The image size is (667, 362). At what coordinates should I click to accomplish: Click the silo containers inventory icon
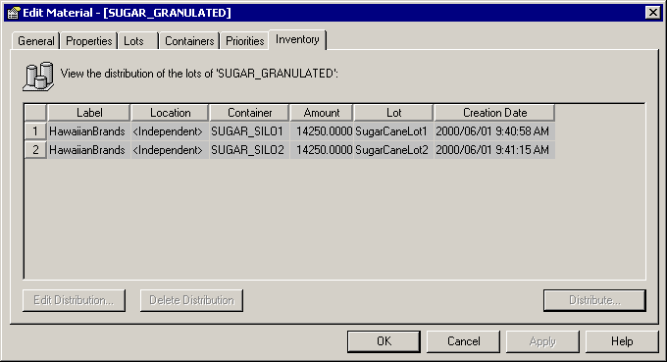pyautogui.click(x=38, y=77)
